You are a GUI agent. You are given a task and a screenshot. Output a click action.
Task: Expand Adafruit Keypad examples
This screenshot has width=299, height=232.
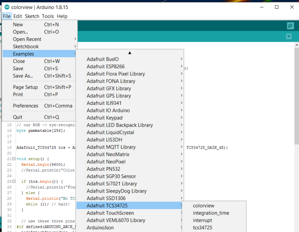click(x=130, y=118)
